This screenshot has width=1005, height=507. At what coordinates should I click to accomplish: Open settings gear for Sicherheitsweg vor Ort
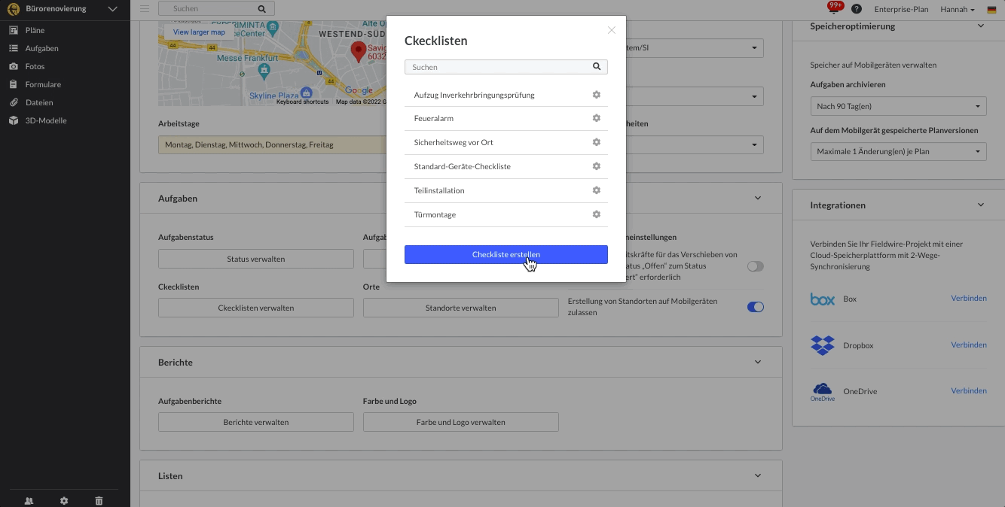coord(596,142)
